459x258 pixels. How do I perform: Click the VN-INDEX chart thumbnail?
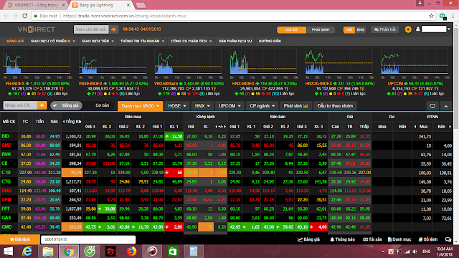(x=37, y=62)
